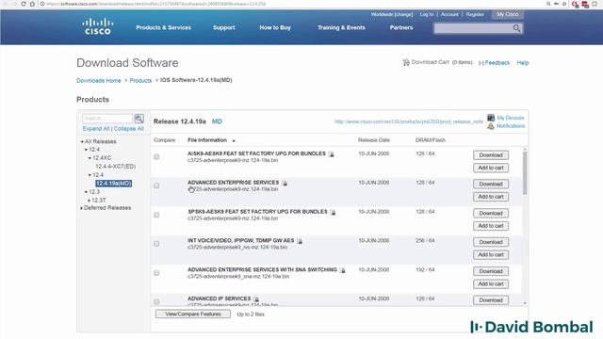
Task: Click the release tree search icon
Action: (x=139, y=119)
